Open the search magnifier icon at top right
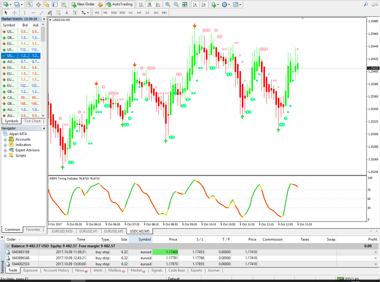Viewport: 380px width, 282px height. (x=366, y=4)
